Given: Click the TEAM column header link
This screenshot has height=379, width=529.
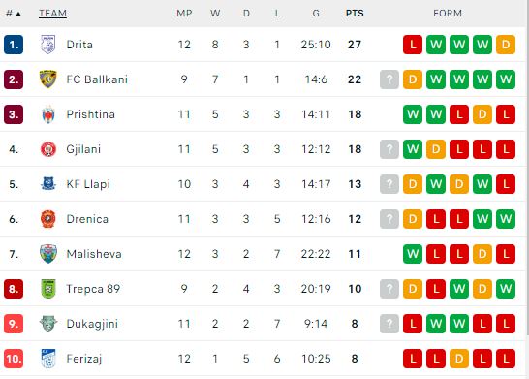Looking at the screenshot, I should (52, 14).
